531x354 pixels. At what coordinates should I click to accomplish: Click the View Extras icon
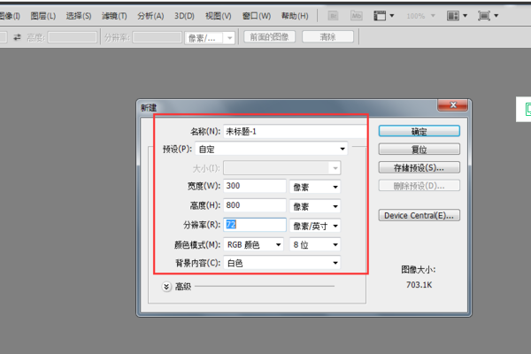tap(380, 16)
